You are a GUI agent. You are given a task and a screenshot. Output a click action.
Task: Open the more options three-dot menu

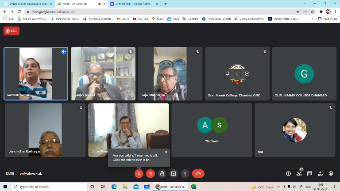click(185, 174)
